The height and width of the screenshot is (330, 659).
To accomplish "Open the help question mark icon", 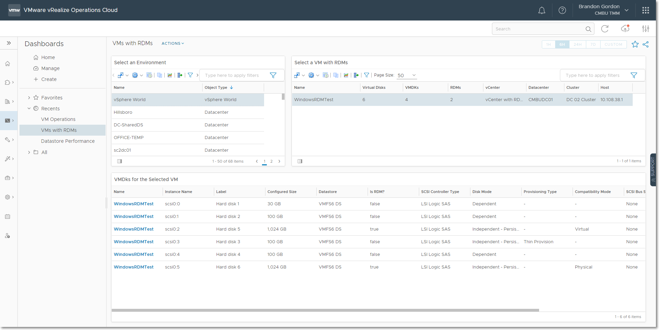I will pyautogui.click(x=562, y=10).
